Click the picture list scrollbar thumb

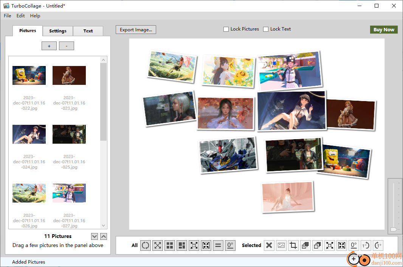[x=103, y=102]
